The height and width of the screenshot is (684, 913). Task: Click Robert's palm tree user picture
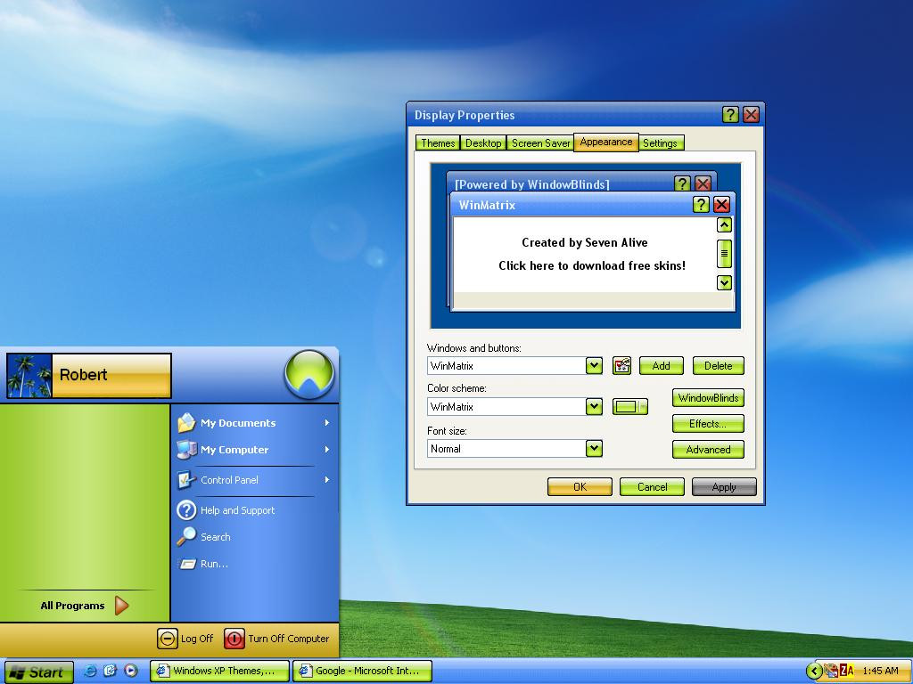29,376
